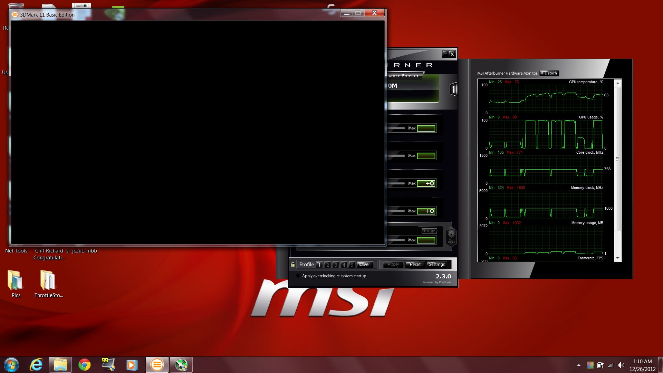
Task: Open the Afterburner info panel icon
Action: point(453,89)
